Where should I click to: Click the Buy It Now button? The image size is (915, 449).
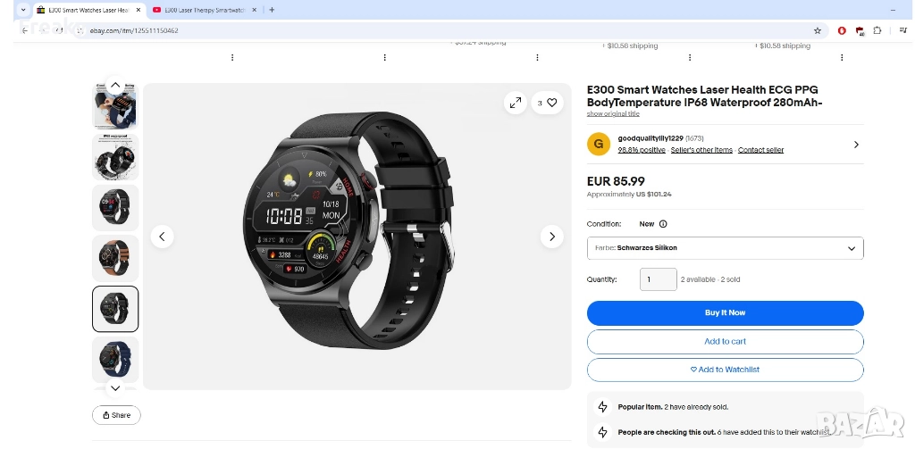(x=725, y=313)
